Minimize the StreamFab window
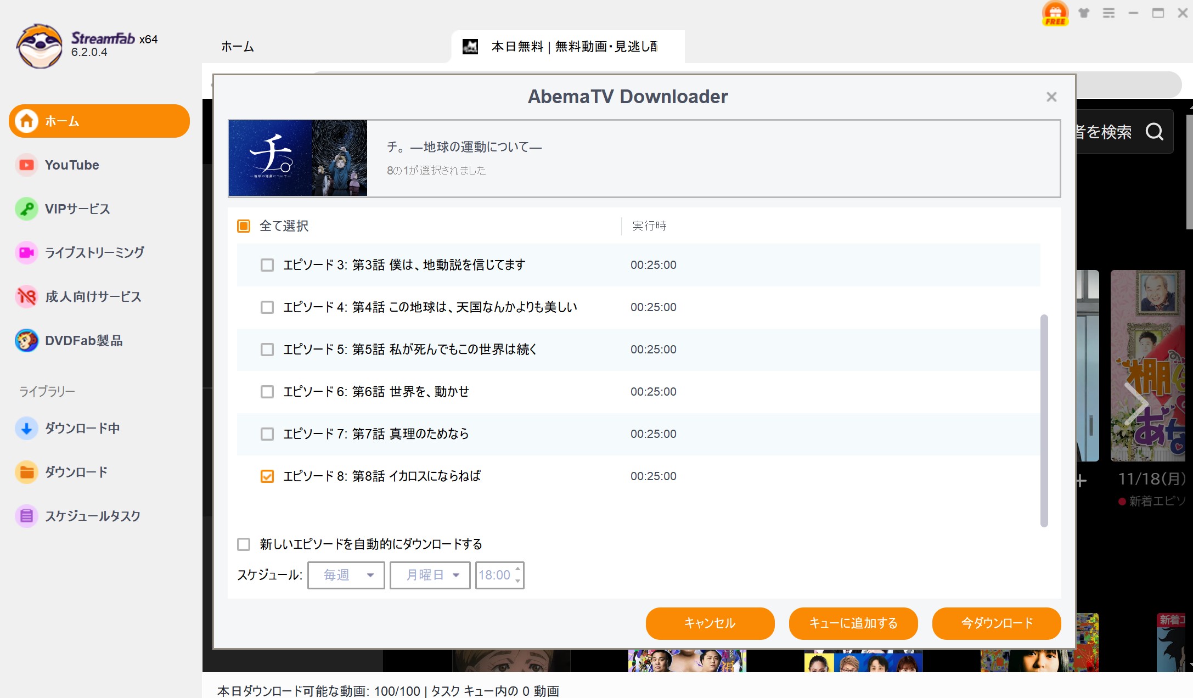 tap(1133, 13)
